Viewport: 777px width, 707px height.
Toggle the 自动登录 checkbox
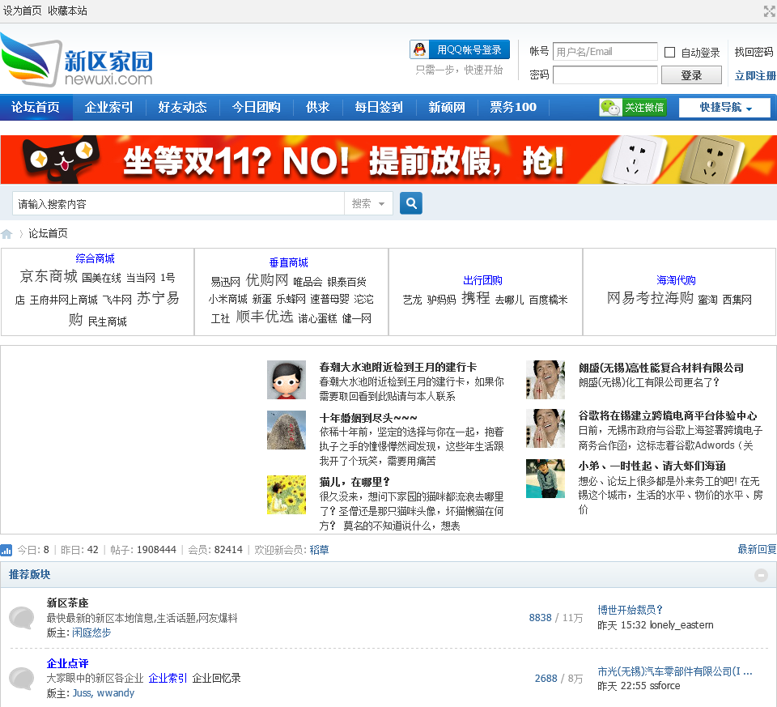(x=669, y=52)
